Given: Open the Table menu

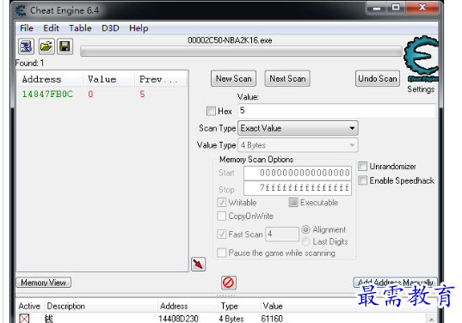Looking at the screenshot, I should click(x=80, y=28).
